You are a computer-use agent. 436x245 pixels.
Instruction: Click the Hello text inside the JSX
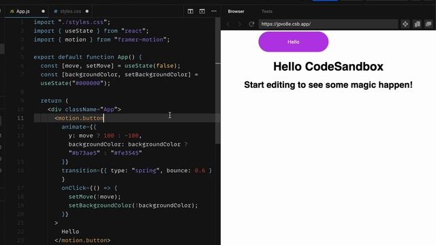(70, 231)
